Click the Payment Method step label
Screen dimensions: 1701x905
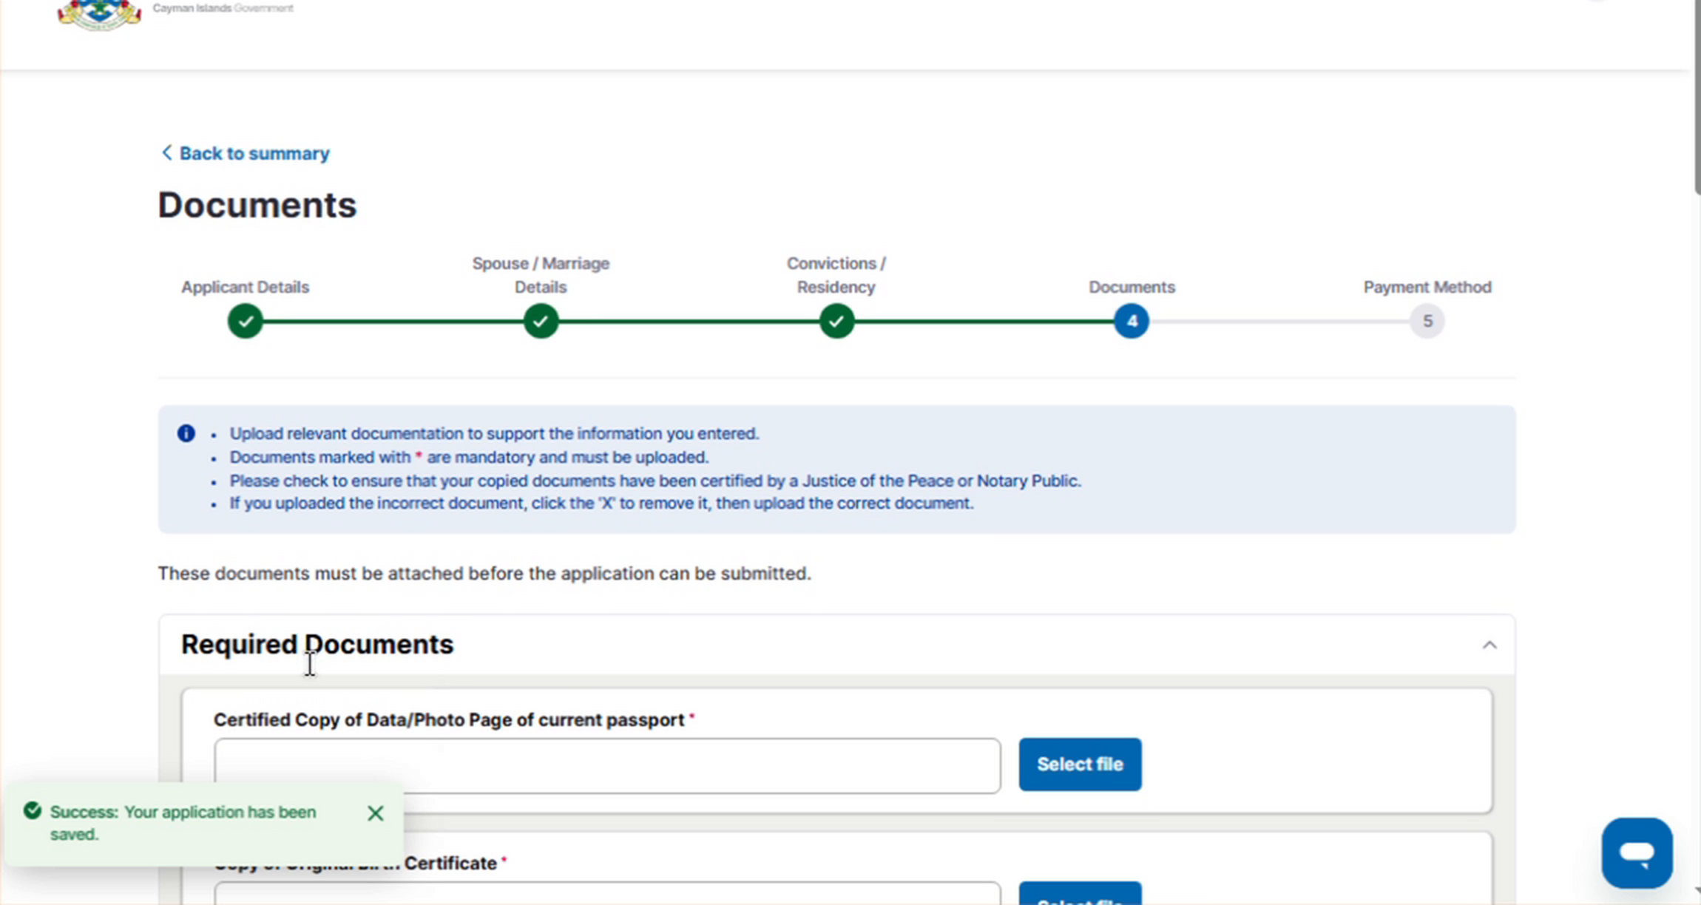point(1427,287)
